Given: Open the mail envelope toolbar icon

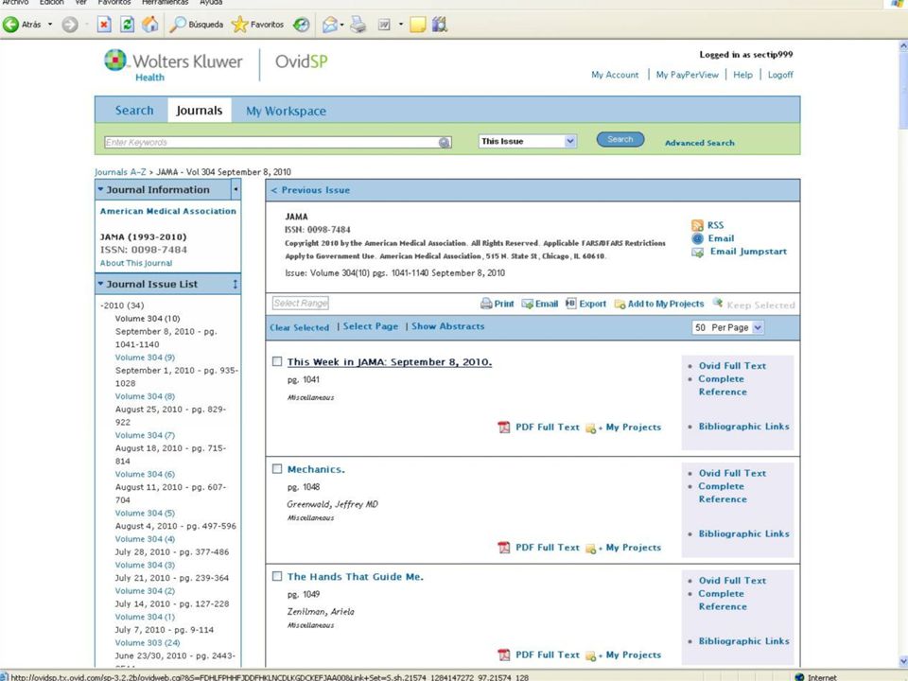Looking at the screenshot, I should click(x=329, y=25).
